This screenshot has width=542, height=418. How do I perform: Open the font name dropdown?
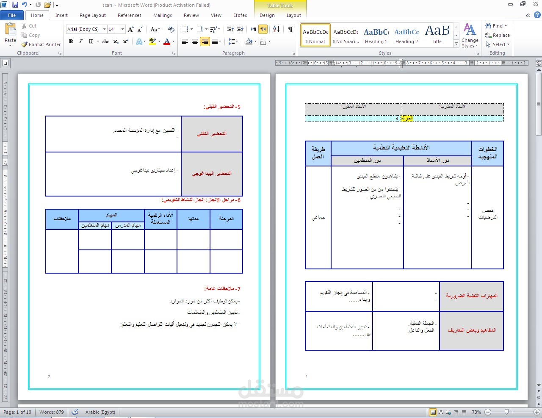tap(105, 29)
